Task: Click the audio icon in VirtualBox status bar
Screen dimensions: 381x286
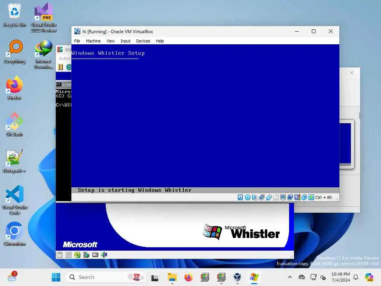Action: (x=254, y=197)
